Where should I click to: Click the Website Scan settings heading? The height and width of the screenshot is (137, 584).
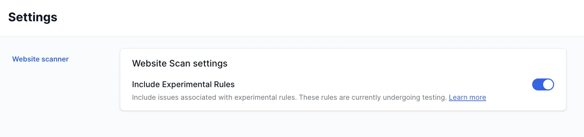pyautogui.click(x=179, y=64)
